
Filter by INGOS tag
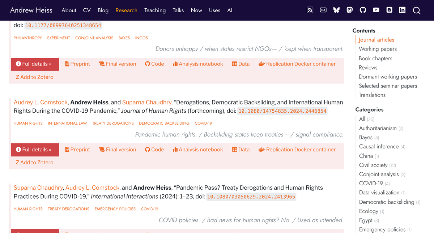141,38
